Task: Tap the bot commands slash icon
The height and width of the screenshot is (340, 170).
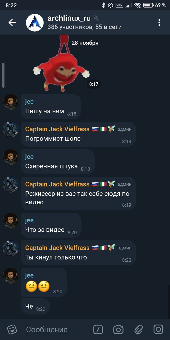Action: pyautogui.click(x=98, y=330)
